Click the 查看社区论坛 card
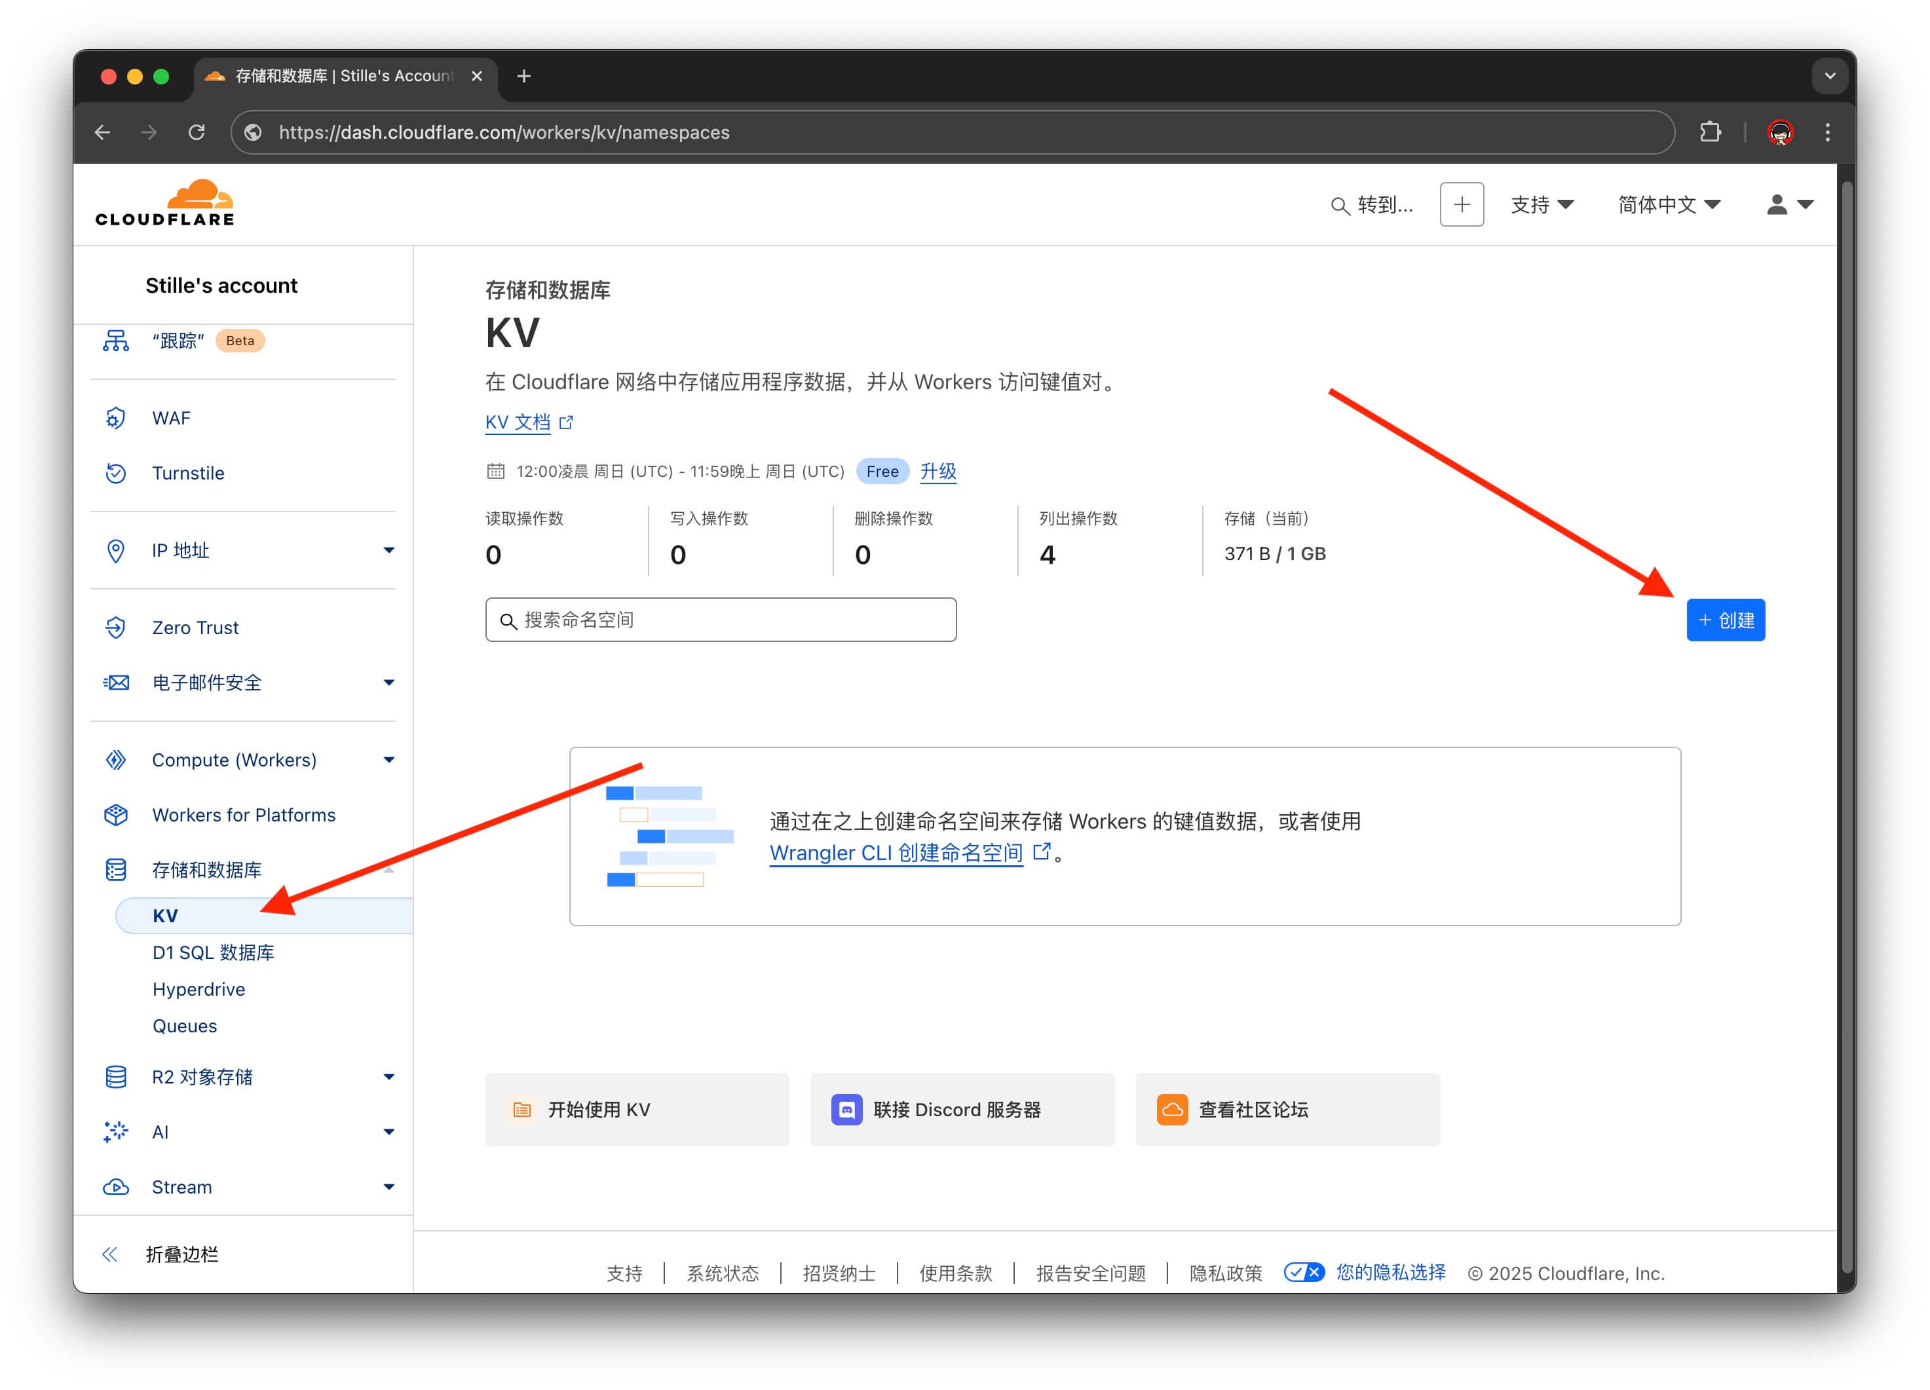The image size is (1930, 1390). click(1287, 1109)
